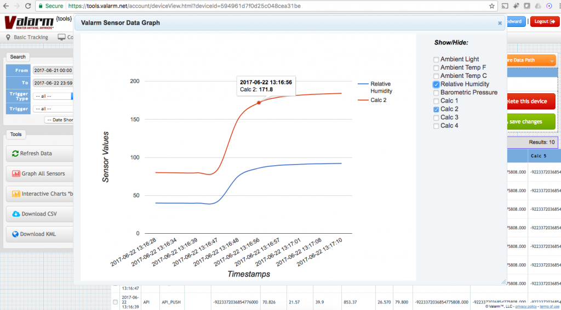Enable the Calc 1 checkbox
The image size is (561, 310).
click(x=436, y=101)
